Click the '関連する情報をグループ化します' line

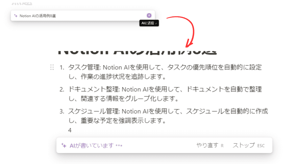pos(123,98)
